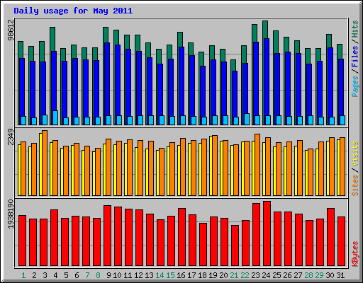Click day label 12 on the axis
Screen dimensions: 363x283
pyautogui.click(x=138, y=275)
